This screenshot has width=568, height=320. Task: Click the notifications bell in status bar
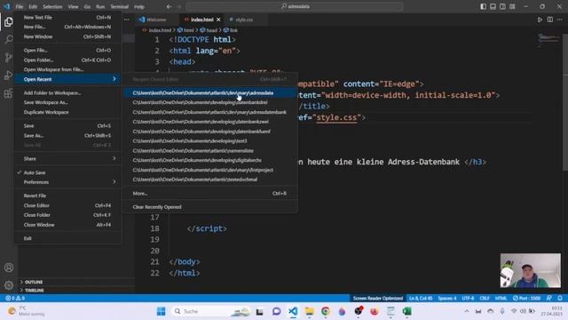pyautogui.click(x=560, y=299)
